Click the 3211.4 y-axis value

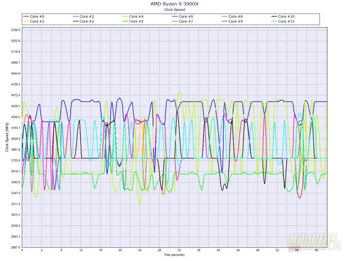tap(16, 204)
